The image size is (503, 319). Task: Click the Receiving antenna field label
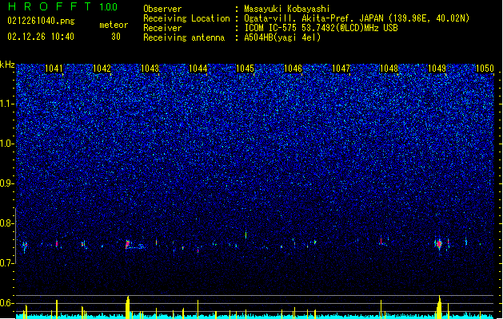(x=184, y=37)
